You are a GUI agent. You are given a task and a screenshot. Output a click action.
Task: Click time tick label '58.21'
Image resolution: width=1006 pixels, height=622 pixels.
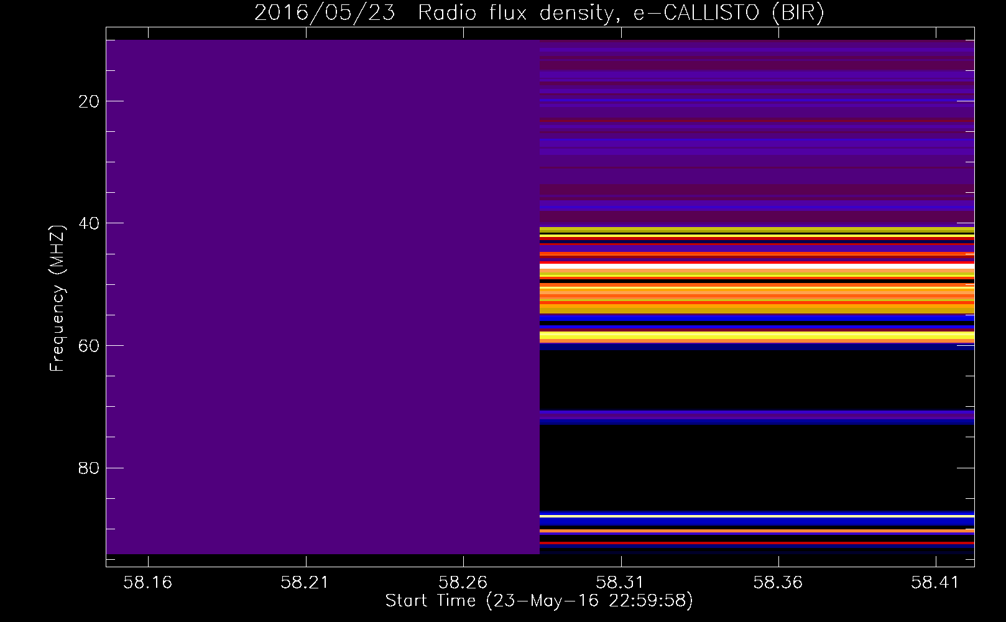click(x=305, y=582)
